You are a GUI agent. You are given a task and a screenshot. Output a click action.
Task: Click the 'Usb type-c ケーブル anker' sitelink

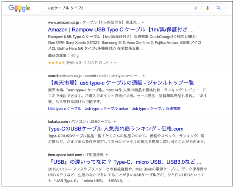click(x=106, y=109)
